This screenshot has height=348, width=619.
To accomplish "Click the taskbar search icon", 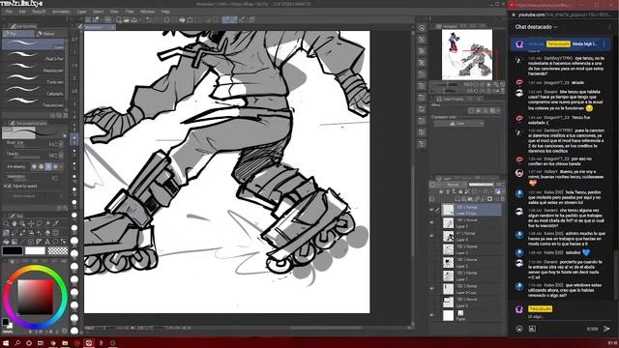I will point(17,343).
